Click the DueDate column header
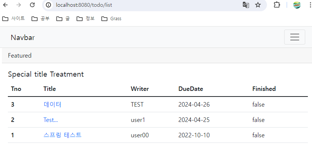 191,89
